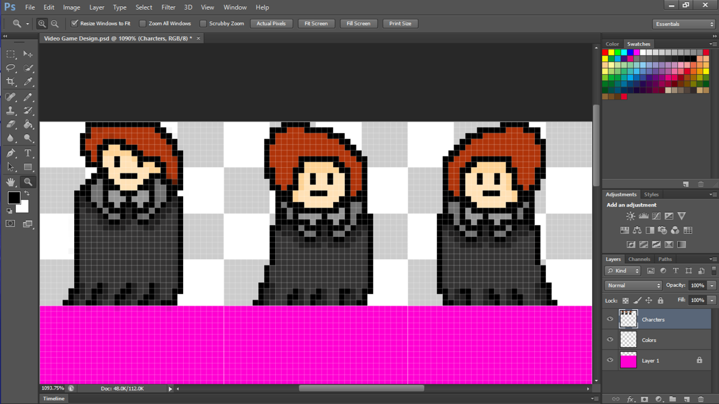Select the Rectangle shape tool
This screenshot has width=719, height=404.
pyautogui.click(x=28, y=167)
